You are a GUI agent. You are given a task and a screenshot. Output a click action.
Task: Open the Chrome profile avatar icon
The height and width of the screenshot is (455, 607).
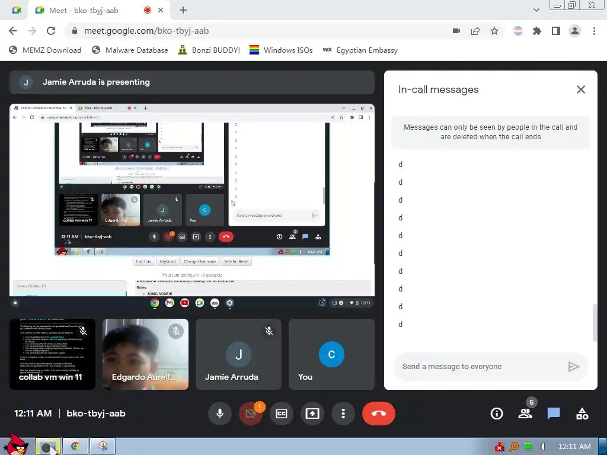pyautogui.click(x=575, y=31)
